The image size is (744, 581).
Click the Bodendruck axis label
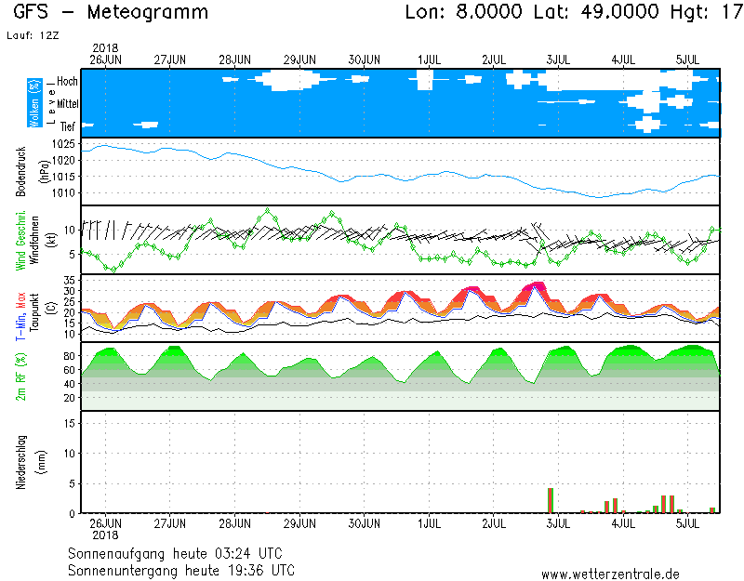(20, 171)
